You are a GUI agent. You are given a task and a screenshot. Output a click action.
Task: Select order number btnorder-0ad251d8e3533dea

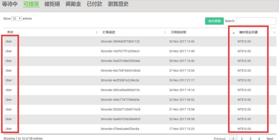(120, 61)
